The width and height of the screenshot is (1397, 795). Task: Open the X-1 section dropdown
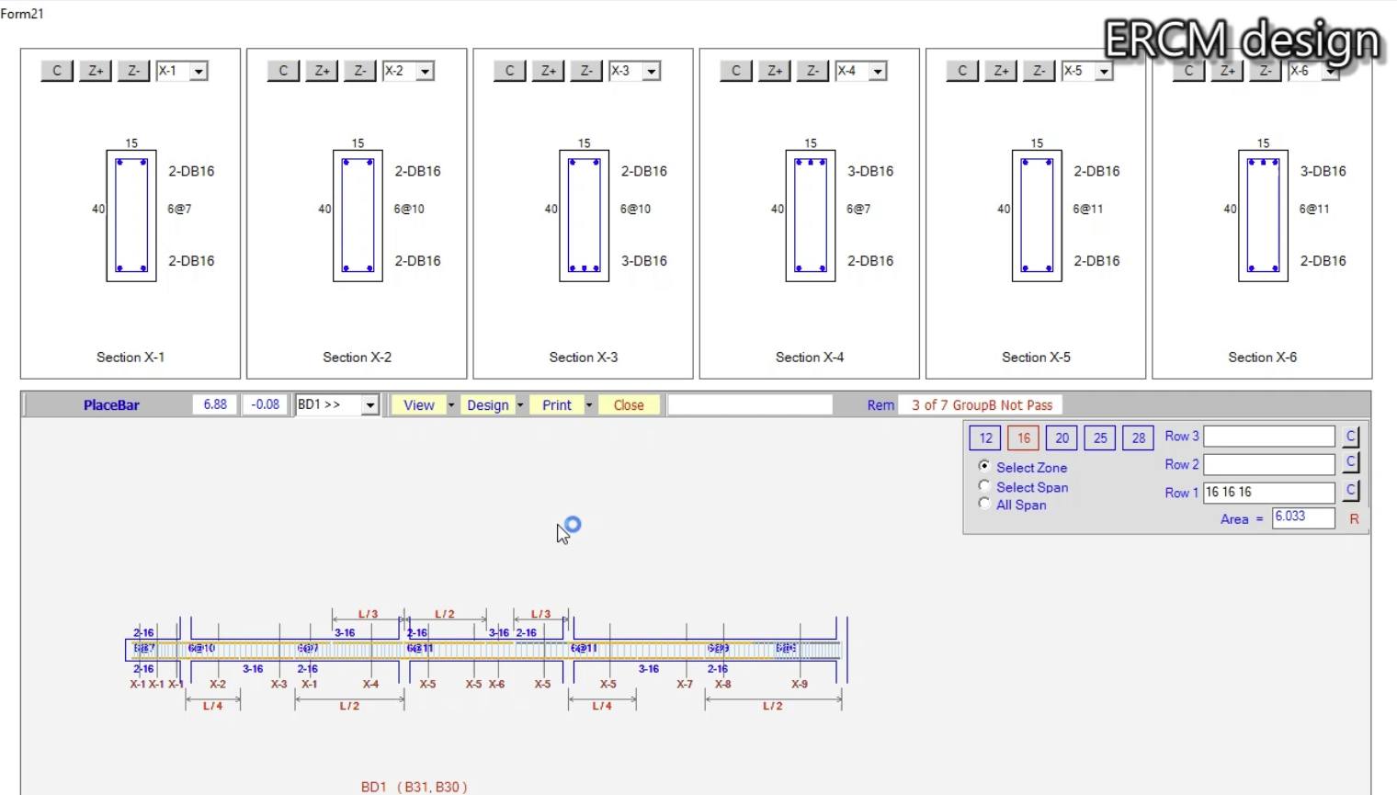coord(199,72)
